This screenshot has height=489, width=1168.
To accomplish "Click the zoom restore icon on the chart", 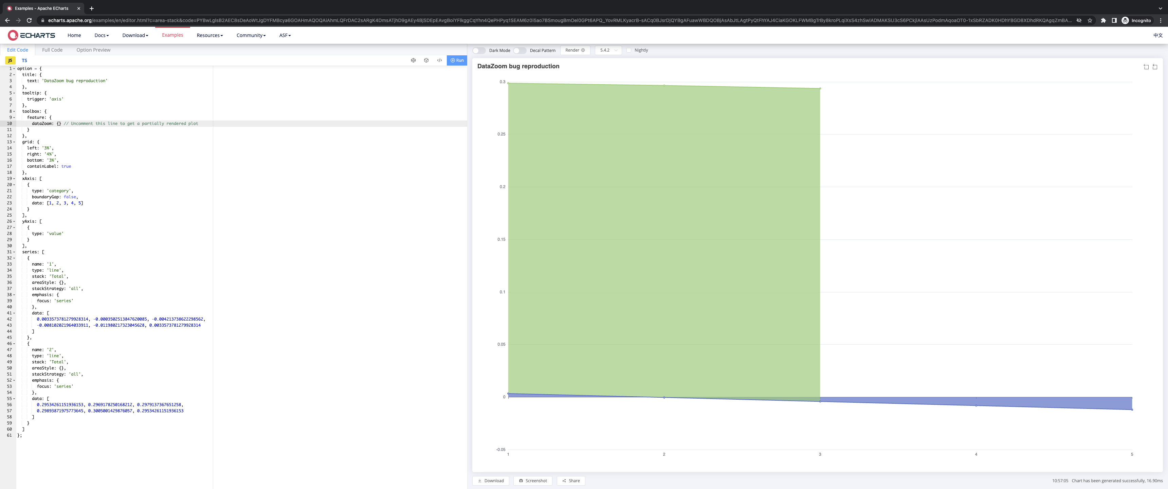I will tap(1154, 66).
